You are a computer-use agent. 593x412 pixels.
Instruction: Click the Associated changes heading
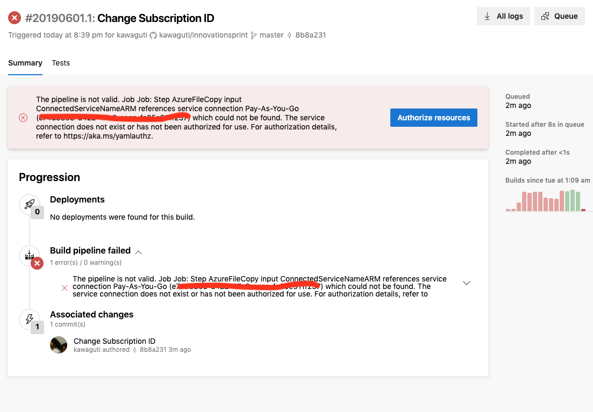[x=91, y=314]
